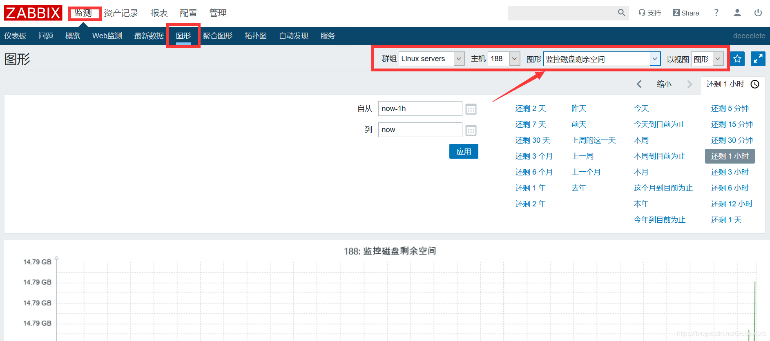Open the 报表 top menu
This screenshot has width=770, height=341.
[159, 13]
